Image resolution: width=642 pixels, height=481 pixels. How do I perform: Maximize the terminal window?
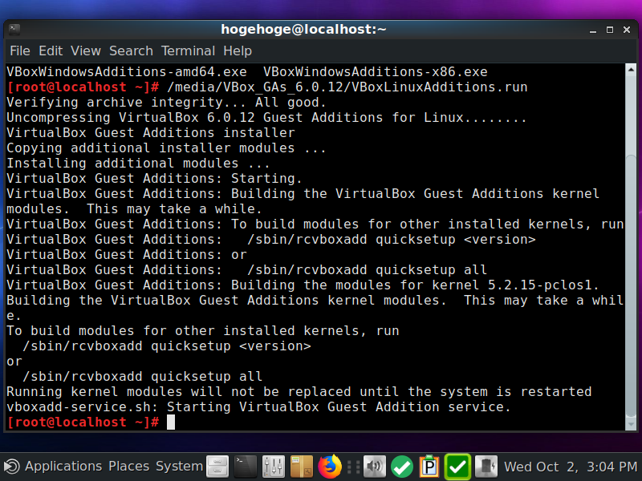pos(610,30)
